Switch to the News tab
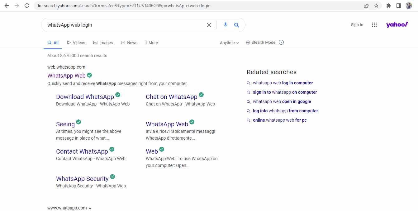Image resolution: width=418 pixels, height=211 pixels. 129,43
